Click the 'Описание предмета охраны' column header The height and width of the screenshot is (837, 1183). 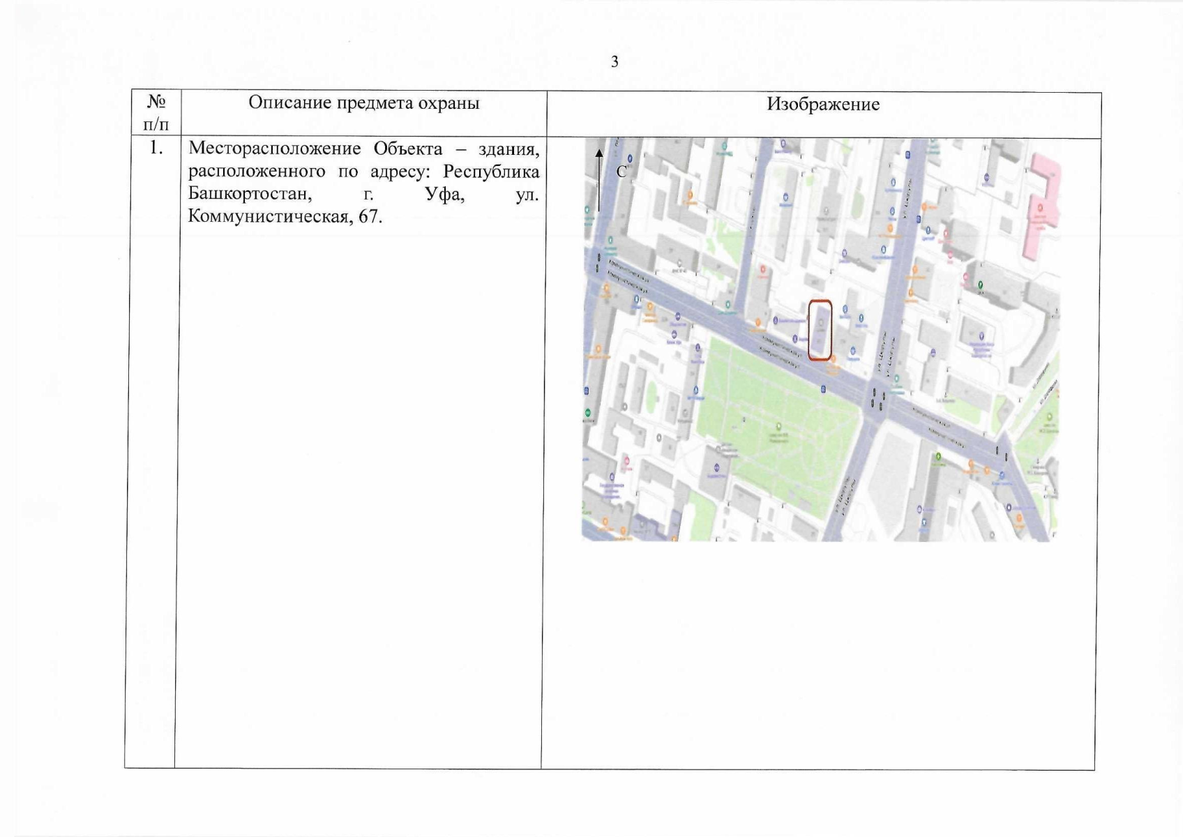click(x=363, y=103)
